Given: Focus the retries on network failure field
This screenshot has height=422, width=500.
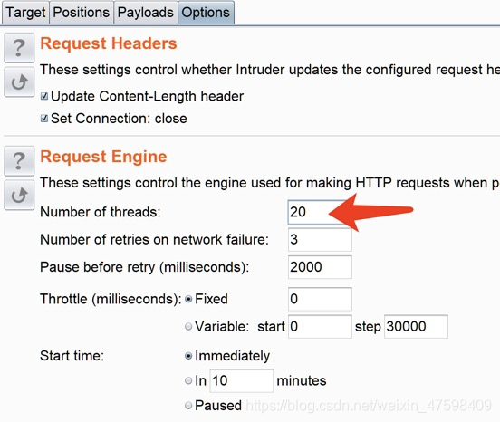Looking at the screenshot, I should 320,239.
